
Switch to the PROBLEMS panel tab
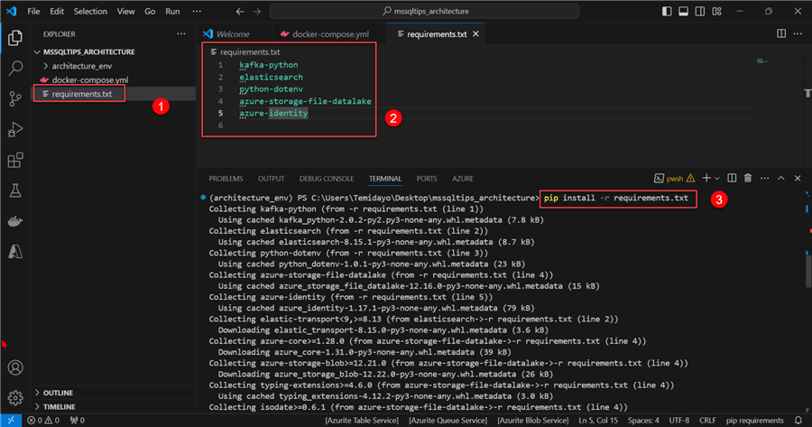tap(226, 179)
